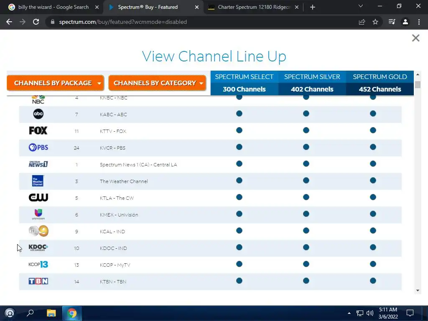Image resolution: width=428 pixels, height=321 pixels.
Task: Click the lineup scrollbar thumb
Action: 418,84
